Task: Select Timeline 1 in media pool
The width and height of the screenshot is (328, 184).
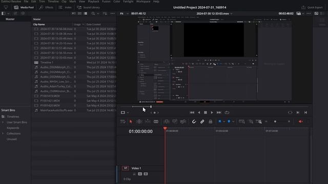Action: coord(47,62)
